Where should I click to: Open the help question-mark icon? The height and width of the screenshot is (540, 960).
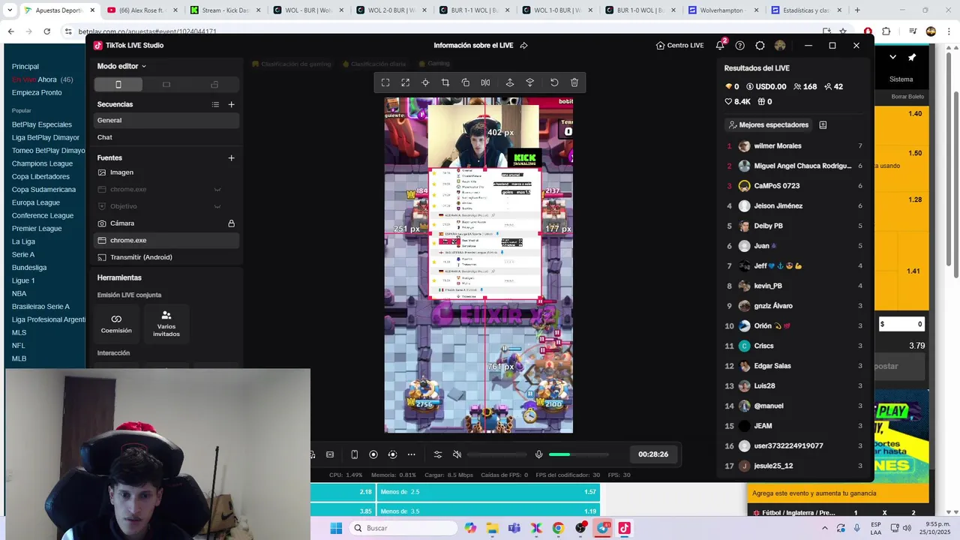pyautogui.click(x=740, y=45)
